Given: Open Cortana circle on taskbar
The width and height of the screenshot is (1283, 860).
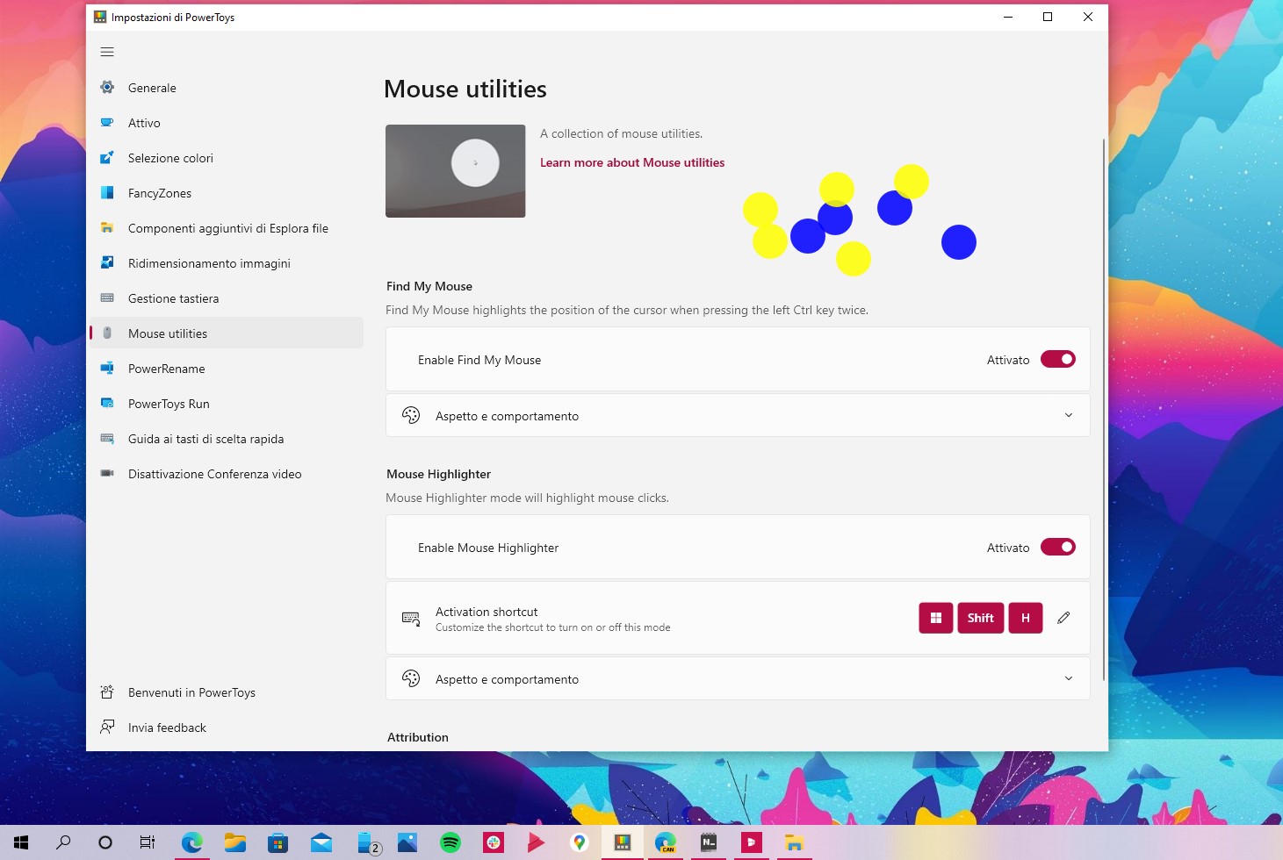Looking at the screenshot, I should pos(105,842).
